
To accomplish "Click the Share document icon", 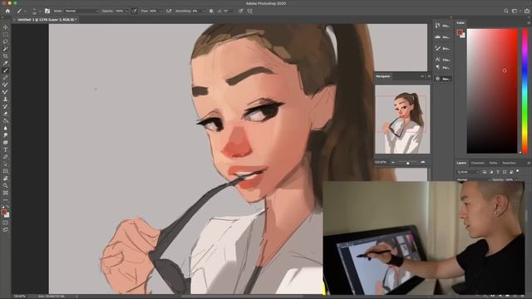I will point(526,11).
